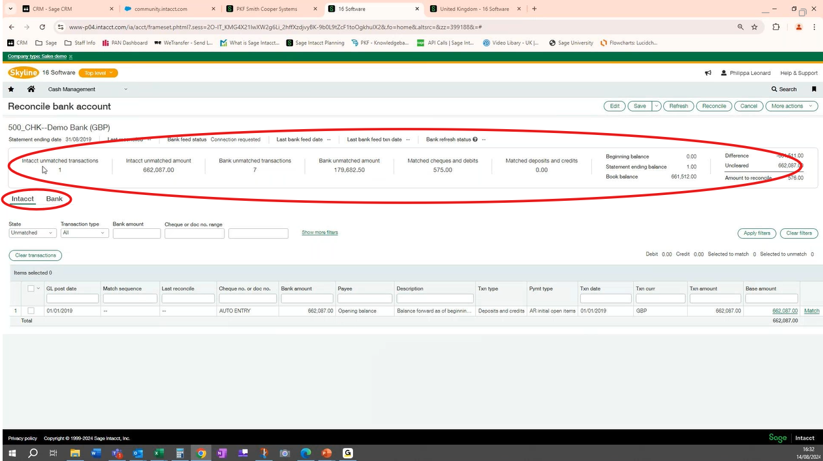Click the bank refresh status help icon
The height and width of the screenshot is (461, 823).
(475, 140)
